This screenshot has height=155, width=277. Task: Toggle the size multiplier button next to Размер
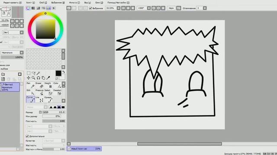click(x=40, y=112)
